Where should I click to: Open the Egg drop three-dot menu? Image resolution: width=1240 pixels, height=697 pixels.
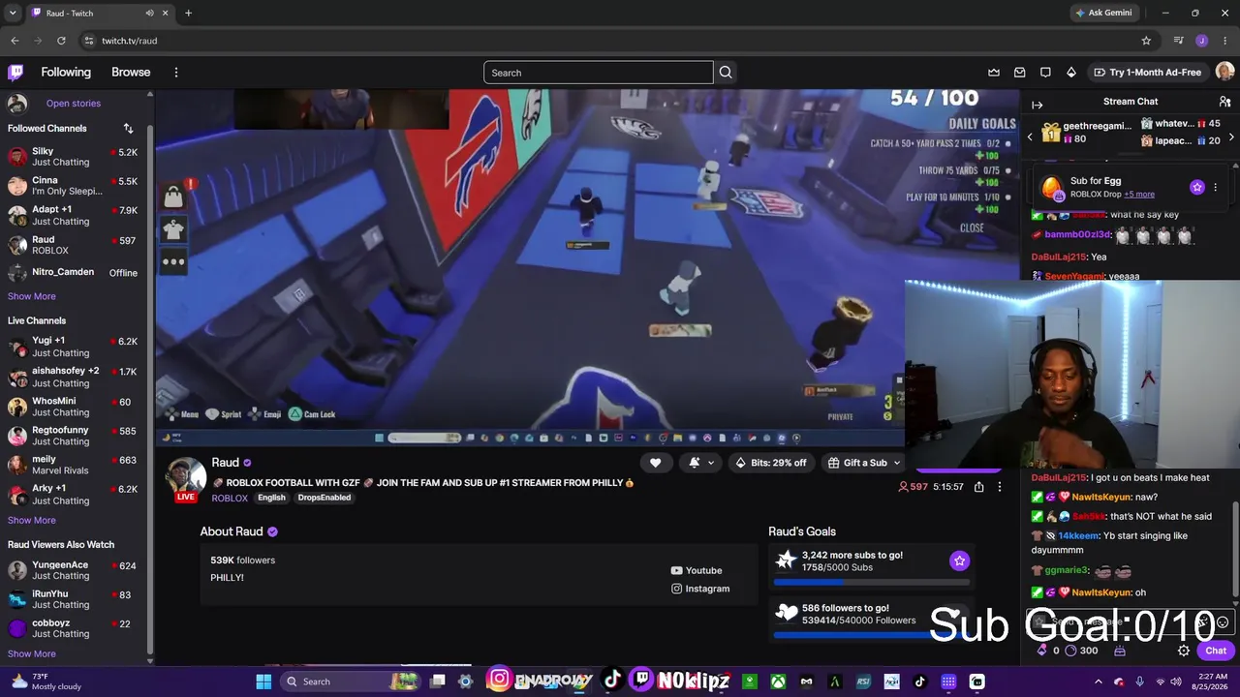click(1216, 187)
